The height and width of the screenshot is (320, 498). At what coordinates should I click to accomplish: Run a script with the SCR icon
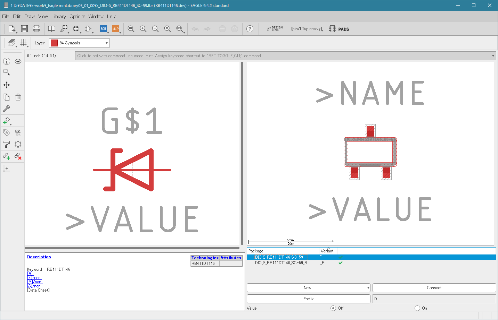[x=103, y=29]
